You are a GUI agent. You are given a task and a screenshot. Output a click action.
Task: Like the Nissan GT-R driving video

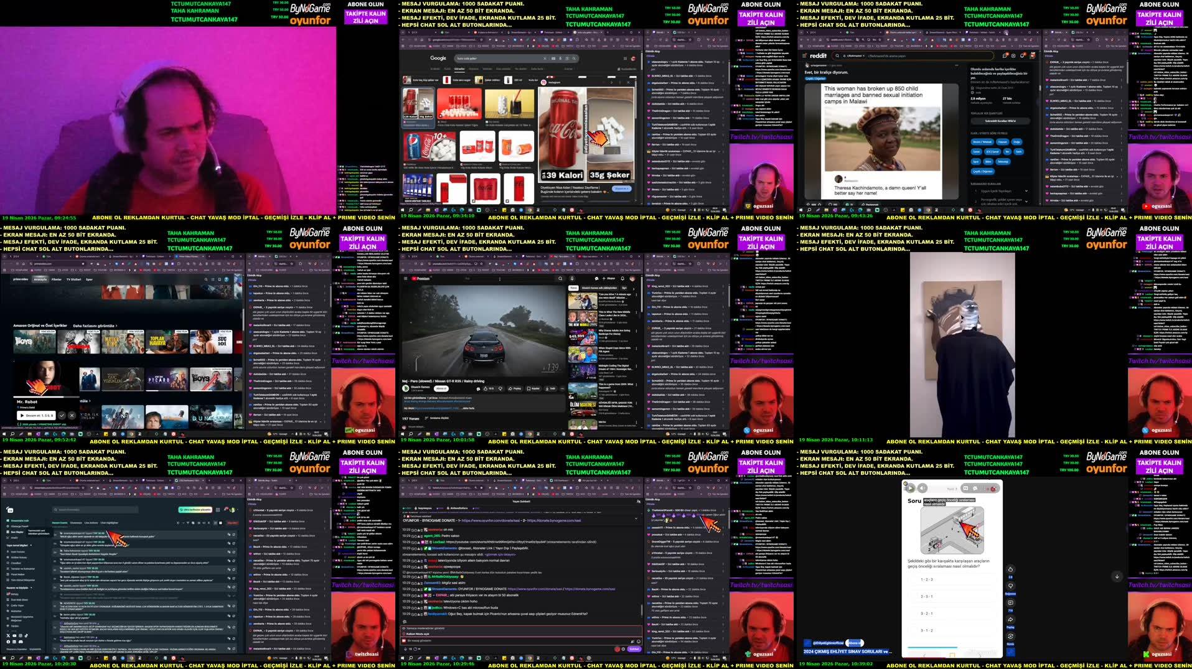(486, 388)
